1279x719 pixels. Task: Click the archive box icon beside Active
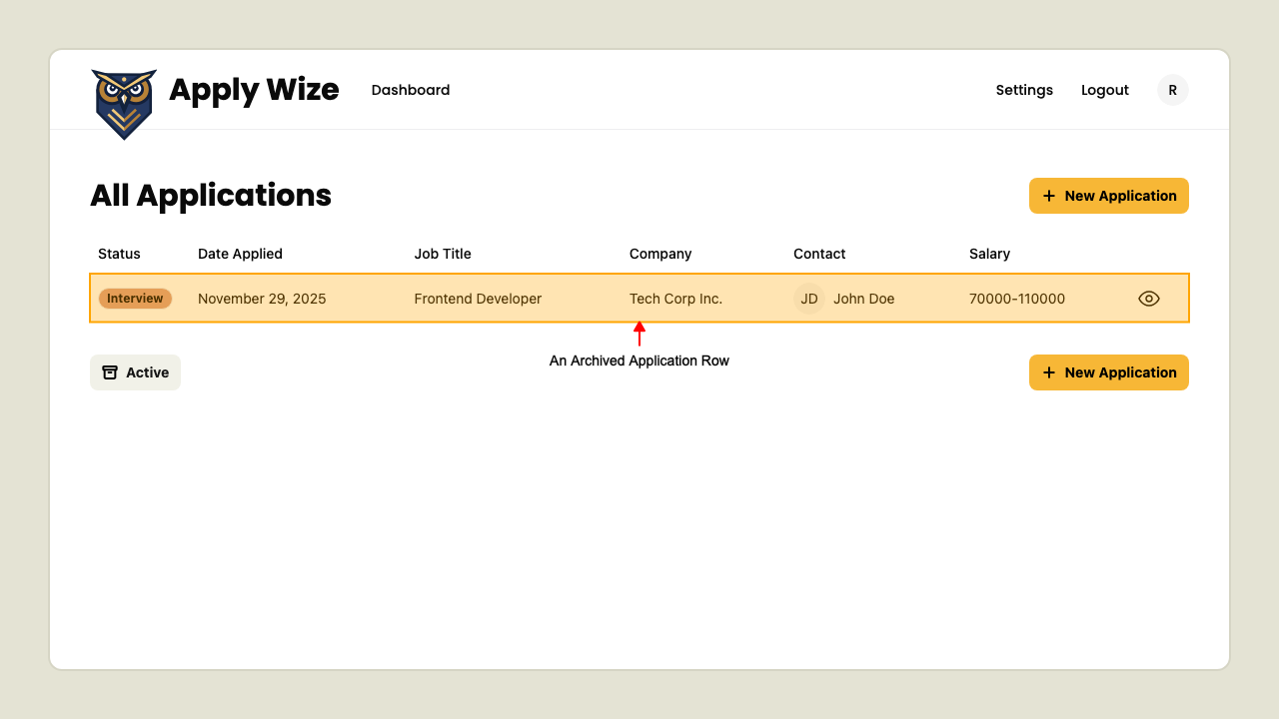[110, 372]
